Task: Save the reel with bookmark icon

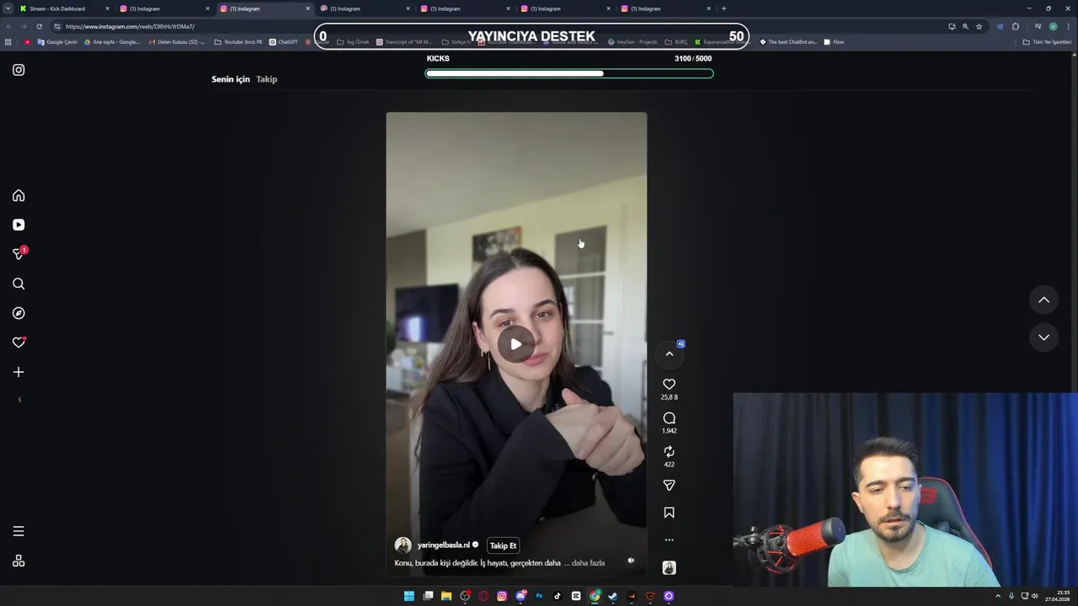Action: [669, 513]
